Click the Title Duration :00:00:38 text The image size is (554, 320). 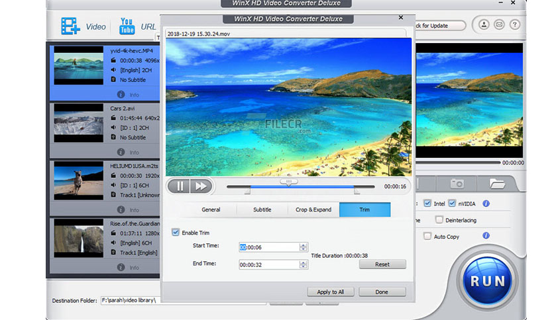[x=339, y=255]
